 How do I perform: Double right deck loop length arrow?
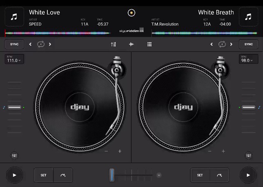(231, 44)
